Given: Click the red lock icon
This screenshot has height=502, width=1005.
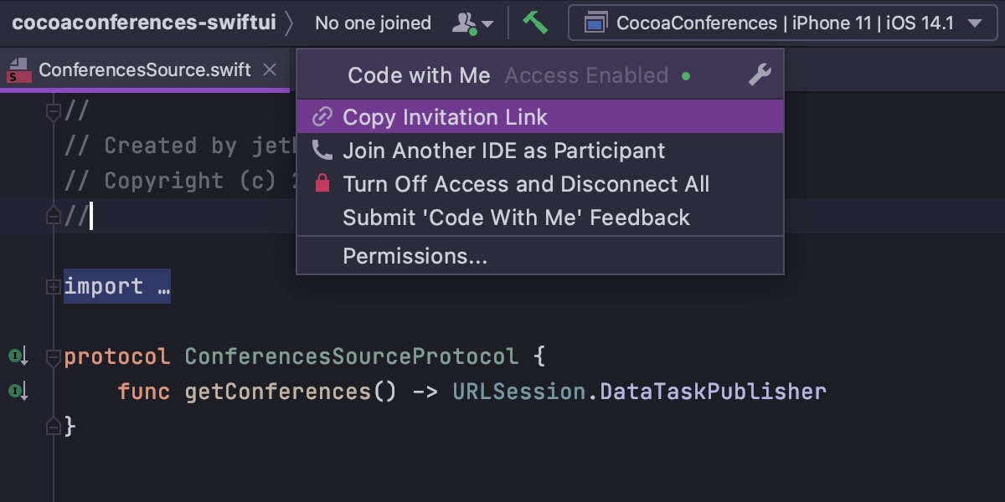Looking at the screenshot, I should [322, 183].
